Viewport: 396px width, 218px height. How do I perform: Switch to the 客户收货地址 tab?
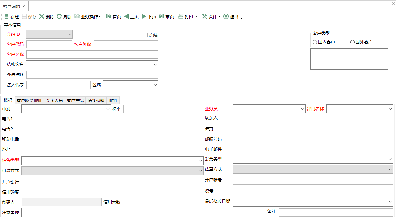29,101
